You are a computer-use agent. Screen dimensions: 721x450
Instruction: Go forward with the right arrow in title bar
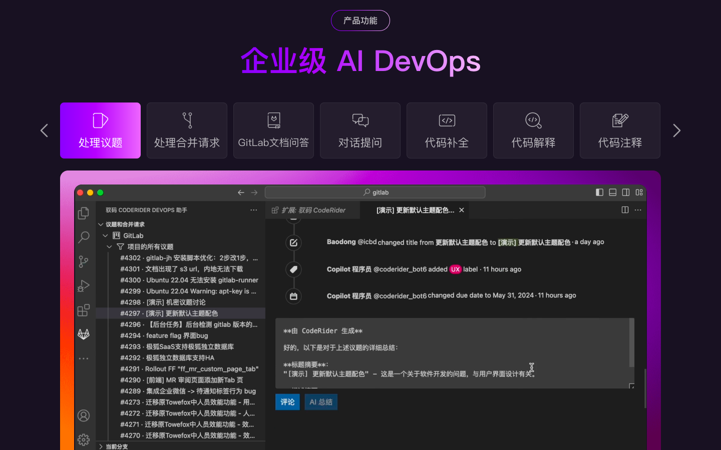[x=254, y=192]
